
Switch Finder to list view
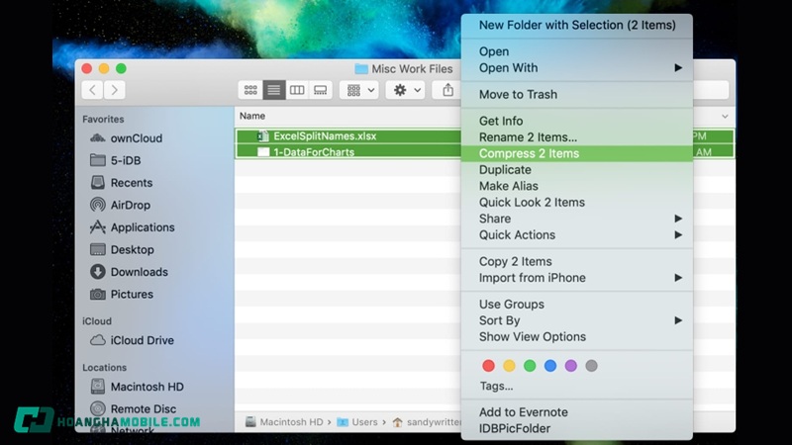click(274, 90)
